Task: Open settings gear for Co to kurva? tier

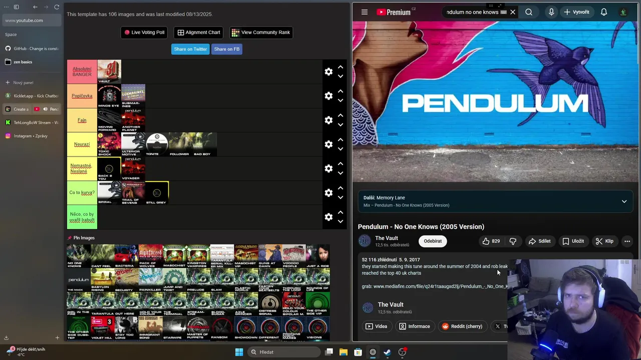Action: (329, 192)
